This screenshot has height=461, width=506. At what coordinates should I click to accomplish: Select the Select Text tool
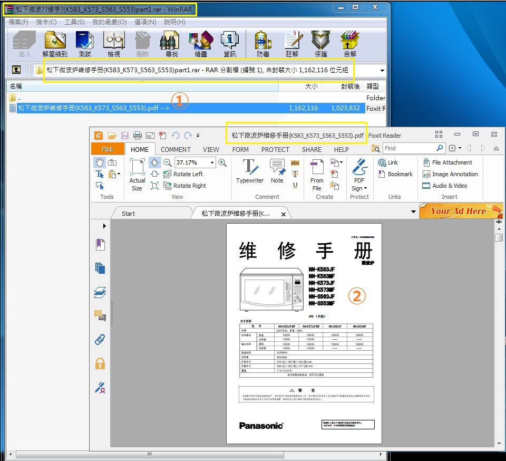click(x=100, y=175)
